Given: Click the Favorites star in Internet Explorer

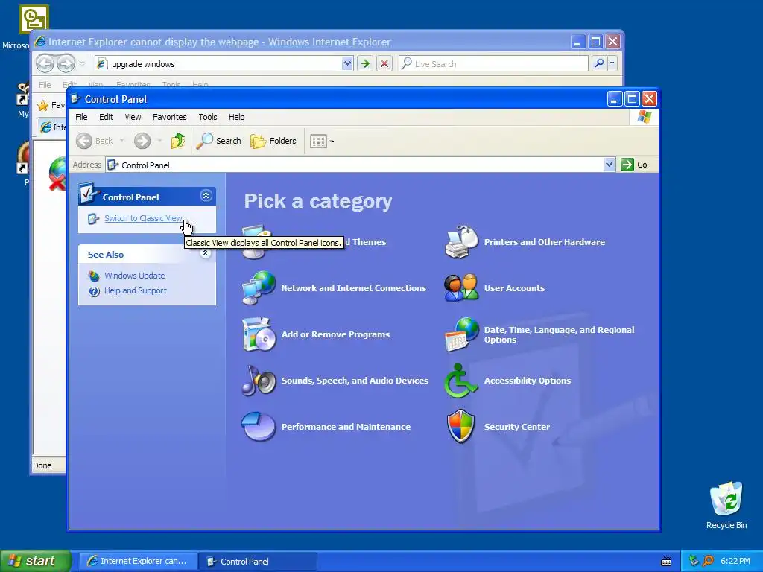Looking at the screenshot, I should tap(43, 105).
